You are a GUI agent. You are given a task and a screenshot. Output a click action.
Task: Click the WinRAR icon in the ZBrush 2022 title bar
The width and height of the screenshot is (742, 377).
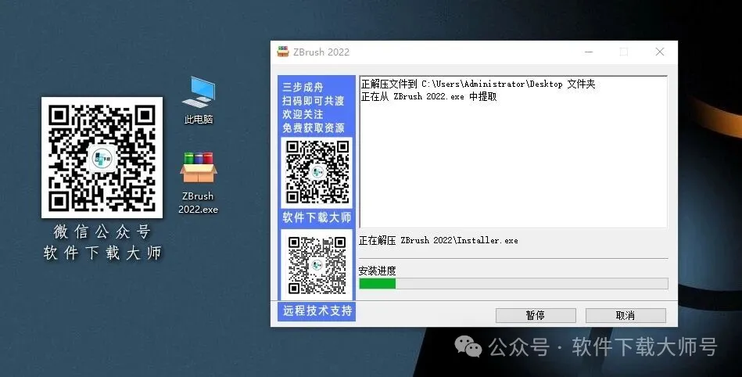tap(283, 52)
